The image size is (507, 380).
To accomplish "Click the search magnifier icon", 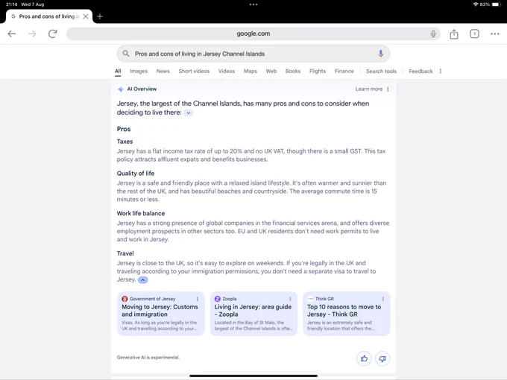I will pos(126,54).
